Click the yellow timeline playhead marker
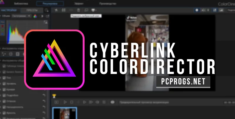 [x=54, y=96]
